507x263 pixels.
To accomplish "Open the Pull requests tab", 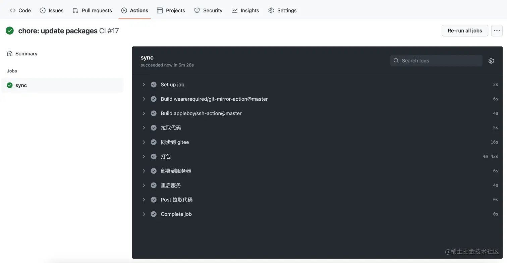I will 92,10.
